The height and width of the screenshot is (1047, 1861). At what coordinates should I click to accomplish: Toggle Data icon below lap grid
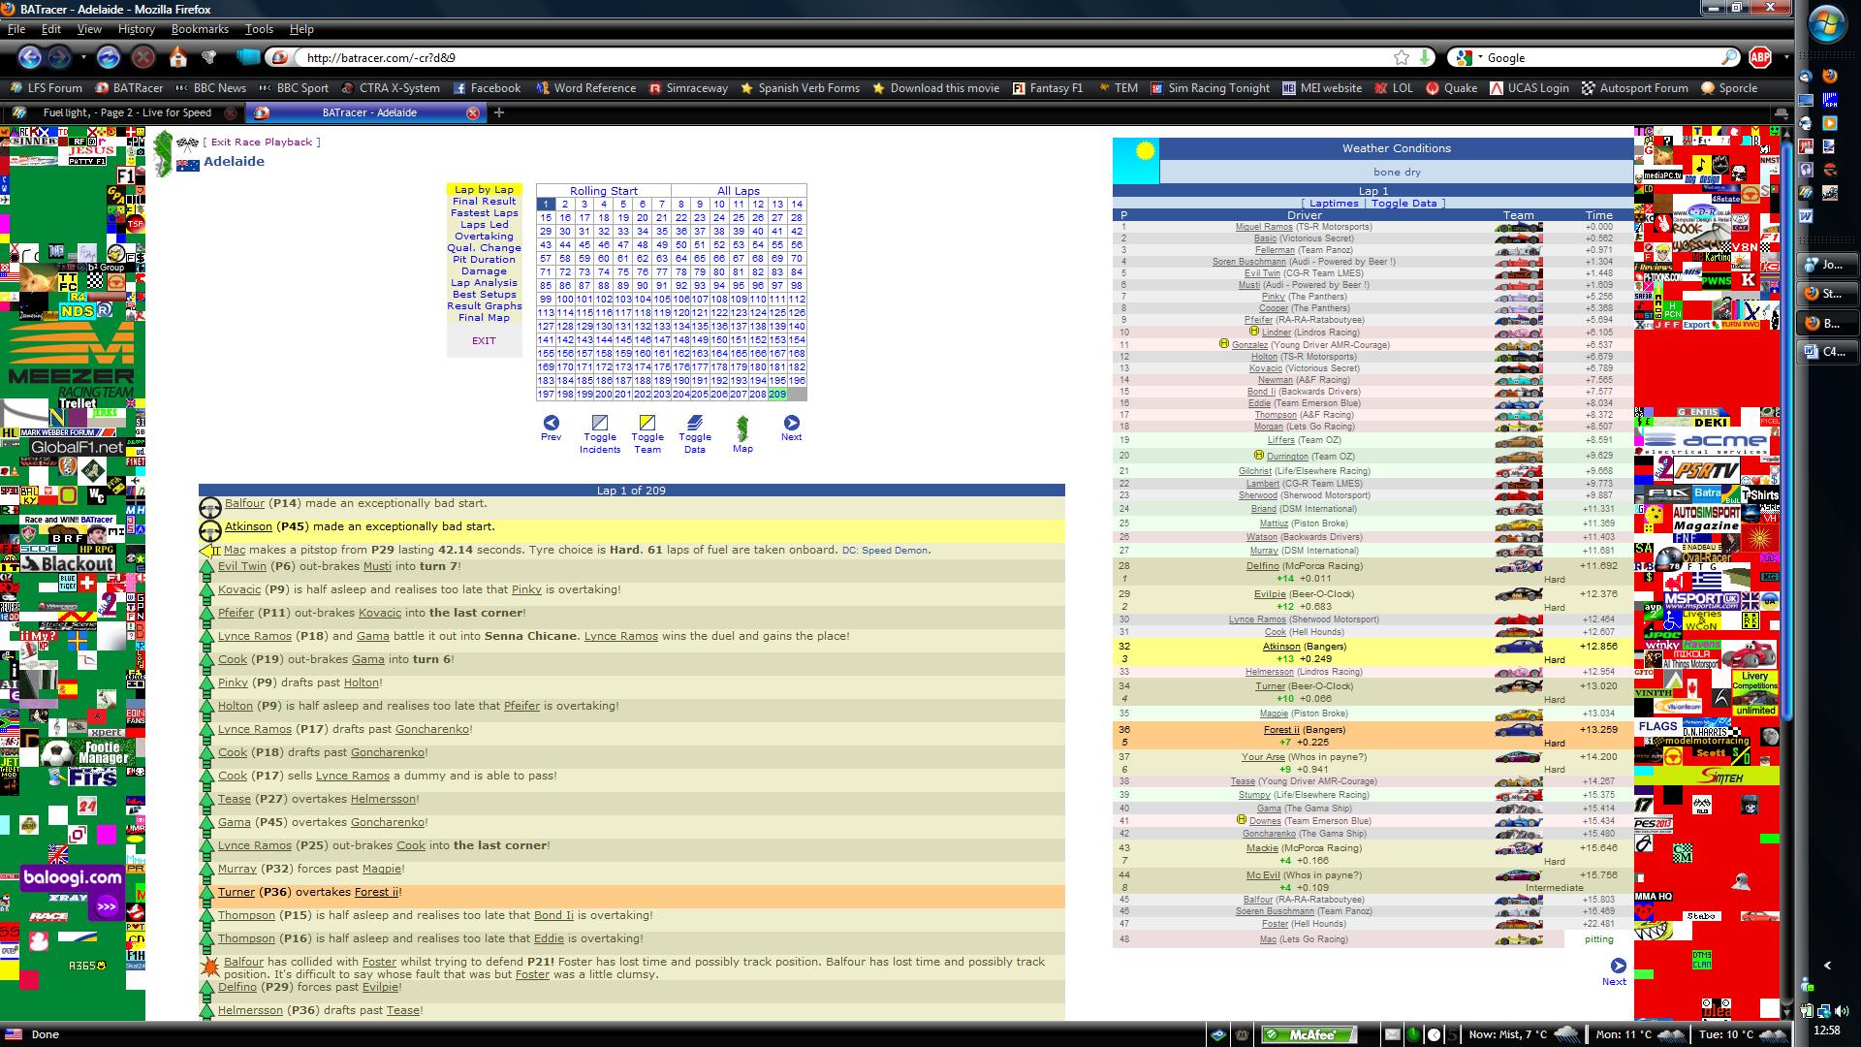(694, 423)
